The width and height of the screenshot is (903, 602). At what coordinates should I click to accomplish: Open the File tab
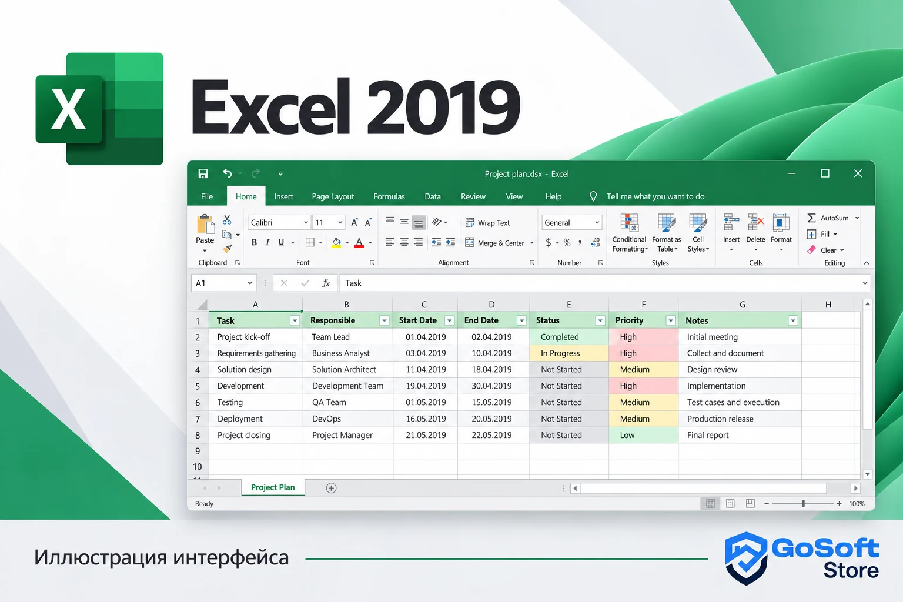(x=207, y=196)
